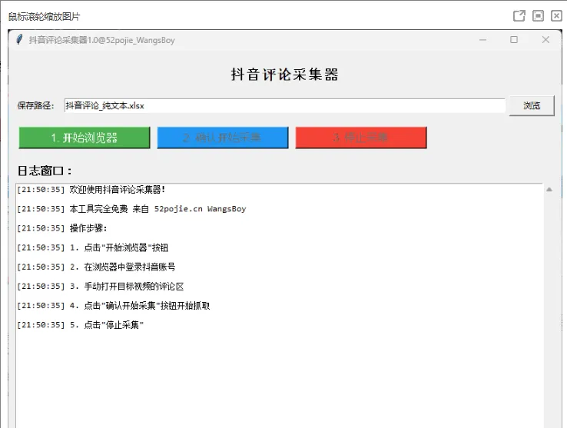Image resolution: width=567 pixels, height=428 pixels.
Task: Click the fit-to-window icon in the image viewer
Action: (x=538, y=16)
